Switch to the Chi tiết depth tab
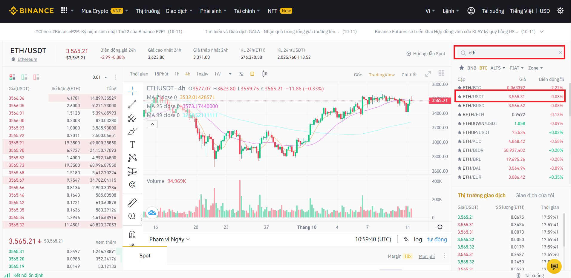 point(409,75)
